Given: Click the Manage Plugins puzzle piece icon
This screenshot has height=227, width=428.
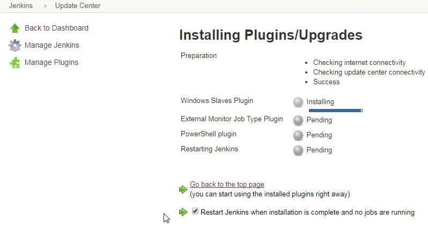Looking at the screenshot, I should [x=14, y=63].
